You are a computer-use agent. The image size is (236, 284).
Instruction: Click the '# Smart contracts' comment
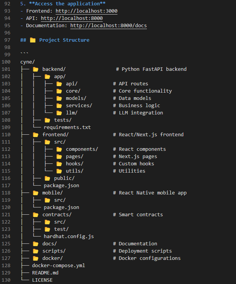[138, 214]
